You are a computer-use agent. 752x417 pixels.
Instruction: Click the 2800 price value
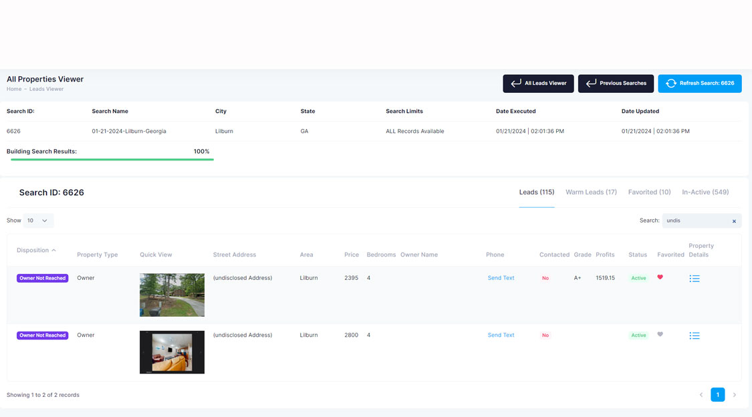[x=351, y=335]
